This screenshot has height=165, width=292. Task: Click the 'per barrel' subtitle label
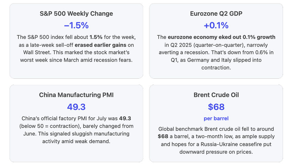click(x=216, y=118)
